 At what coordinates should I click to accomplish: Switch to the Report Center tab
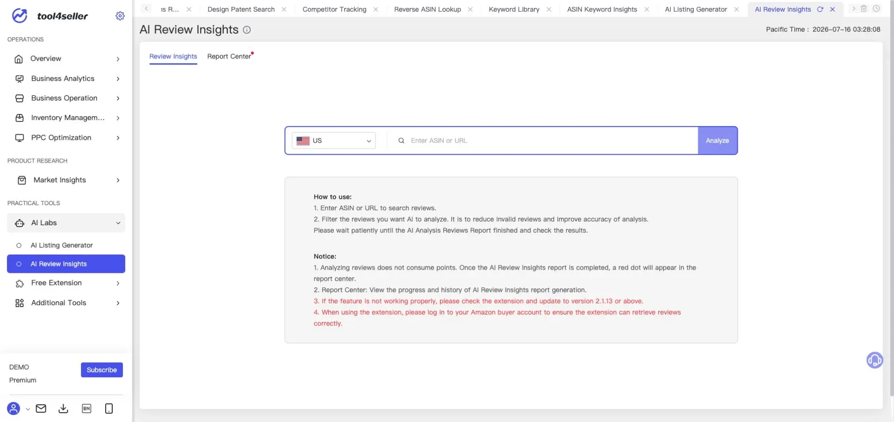(x=229, y=57)
